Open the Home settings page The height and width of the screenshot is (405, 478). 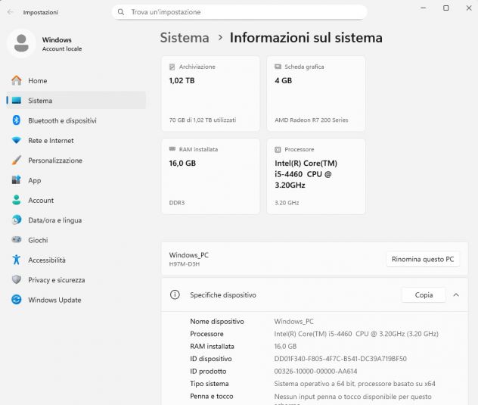tap(76, 80)
